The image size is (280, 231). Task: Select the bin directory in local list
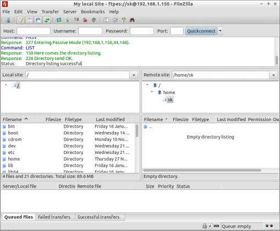click(68, 127)
